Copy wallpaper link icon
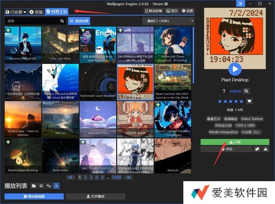The width and height of the screenshot is (275, 204). pos(257,149)
